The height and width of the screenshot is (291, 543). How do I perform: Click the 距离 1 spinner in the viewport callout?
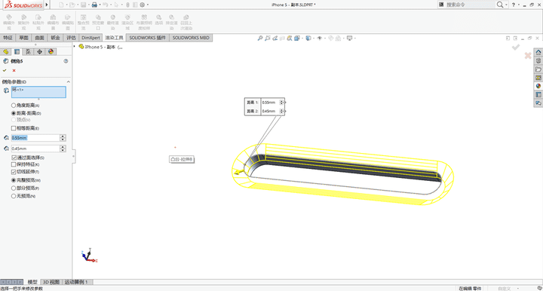coord(281,103)
